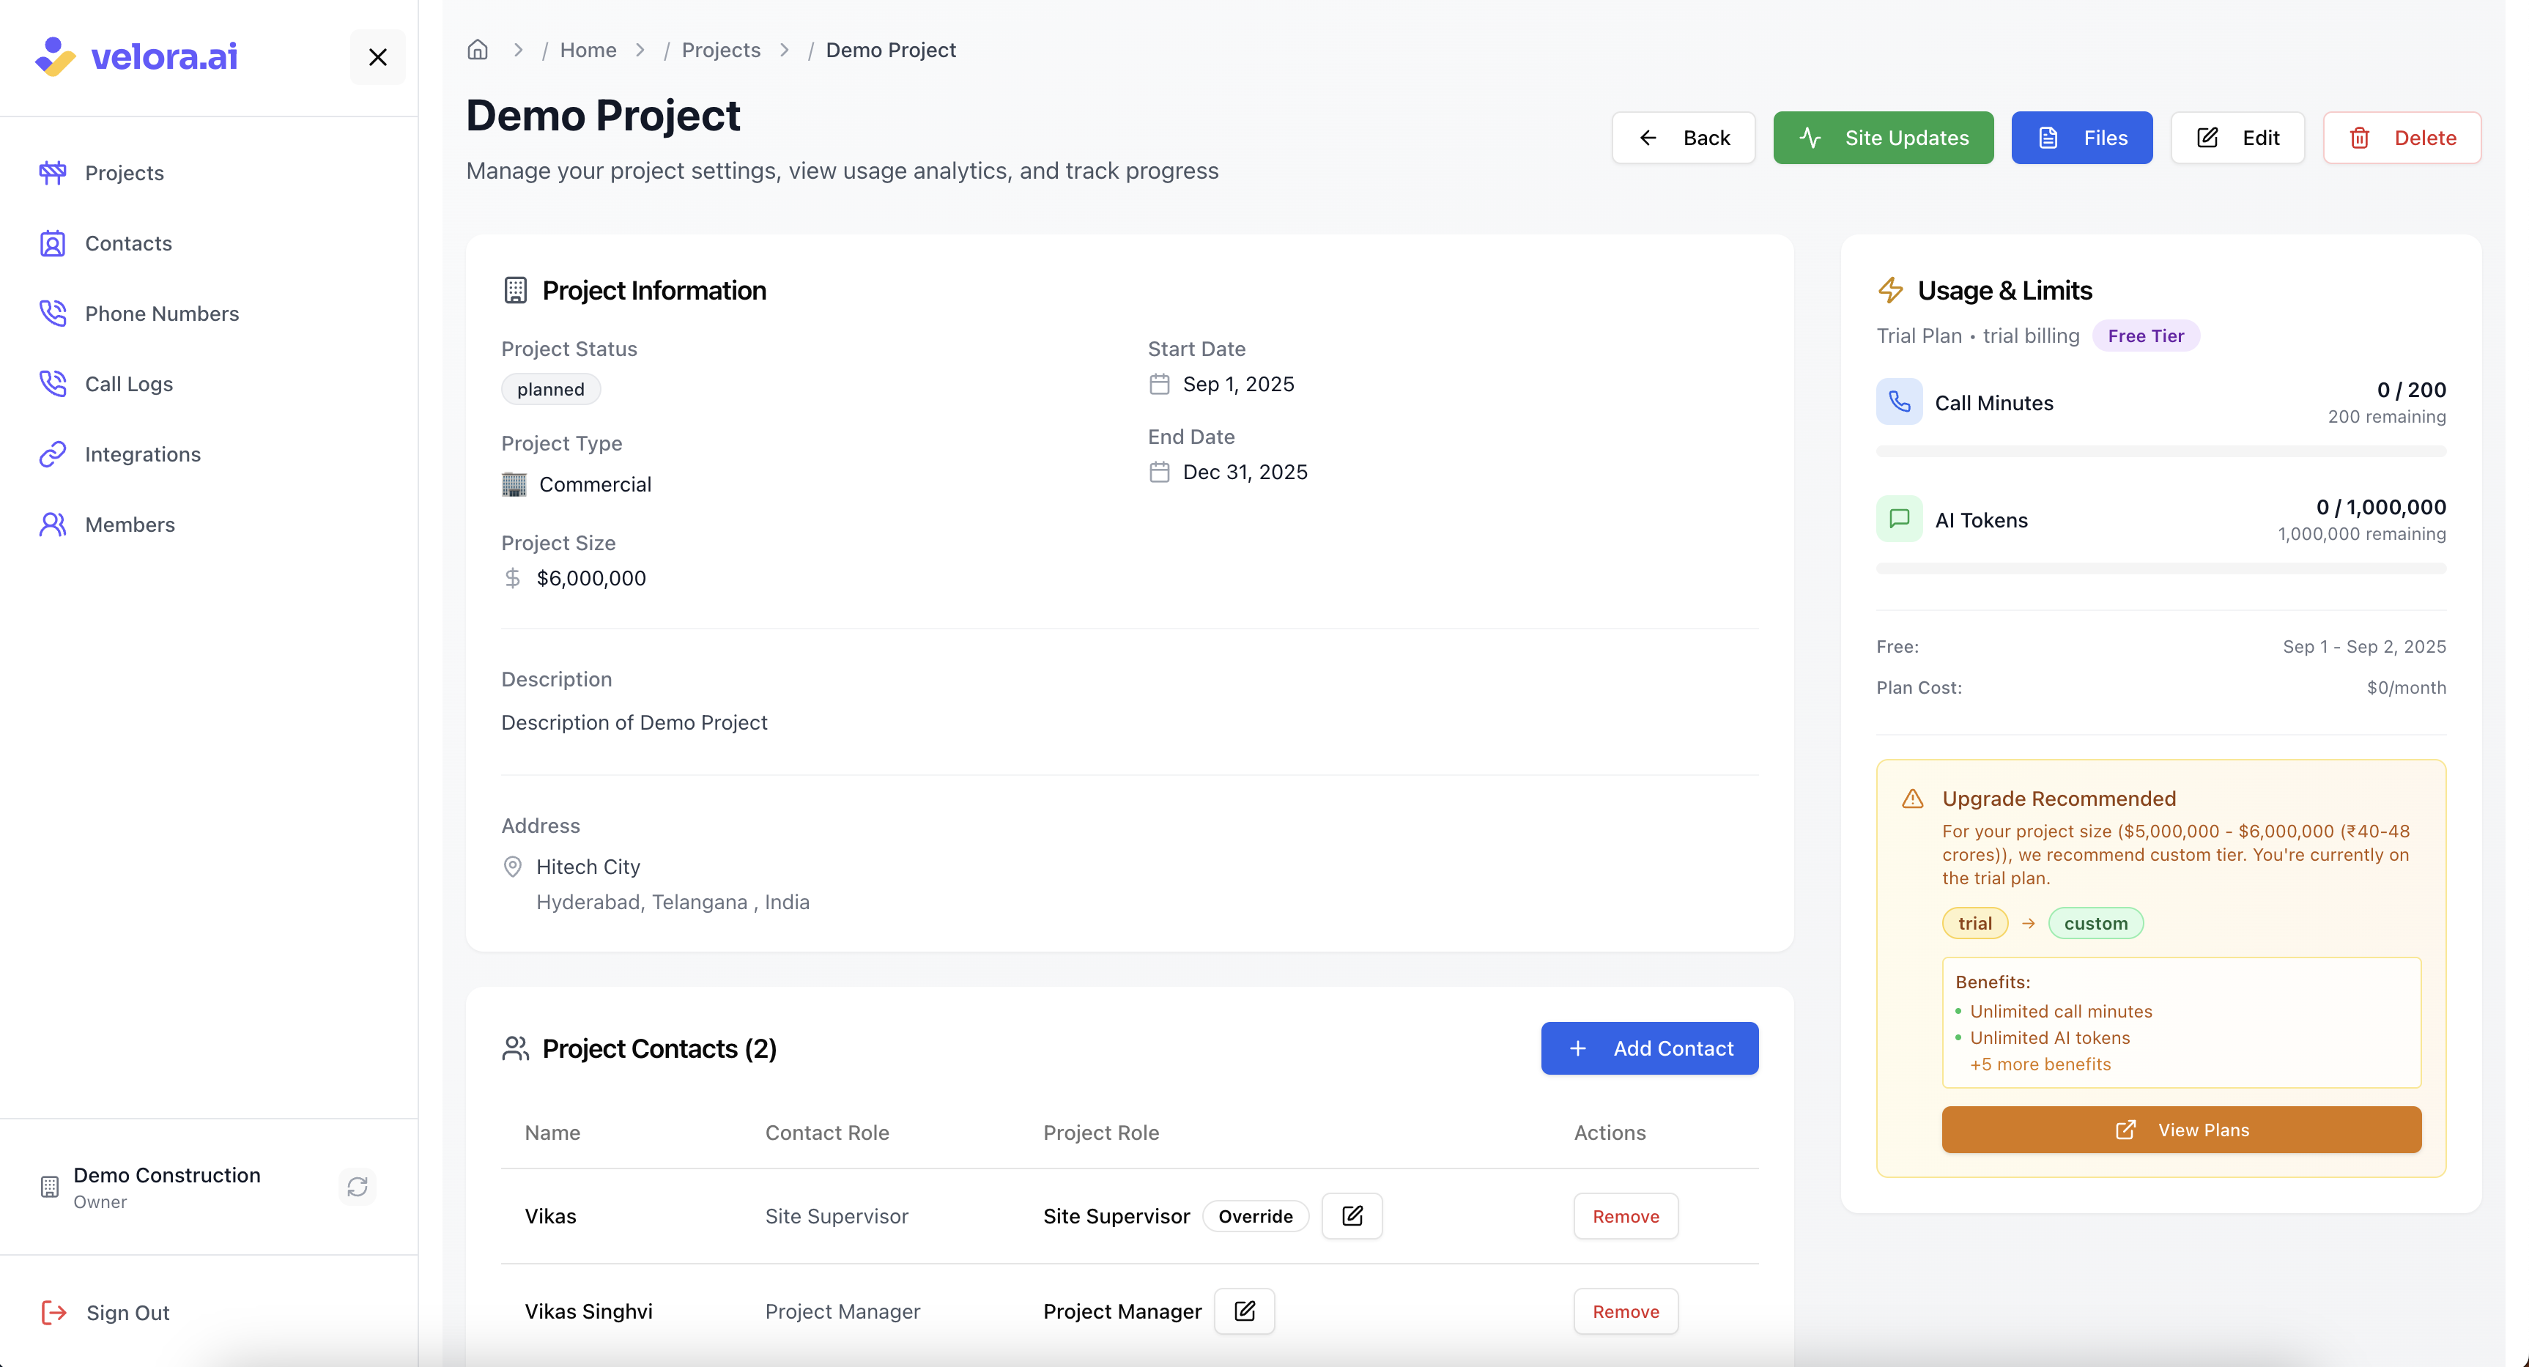The width and height of the screenshot is (2529, 1367).
Task: Click the Override badge on Vikas row
Action: point(1255,1217)
